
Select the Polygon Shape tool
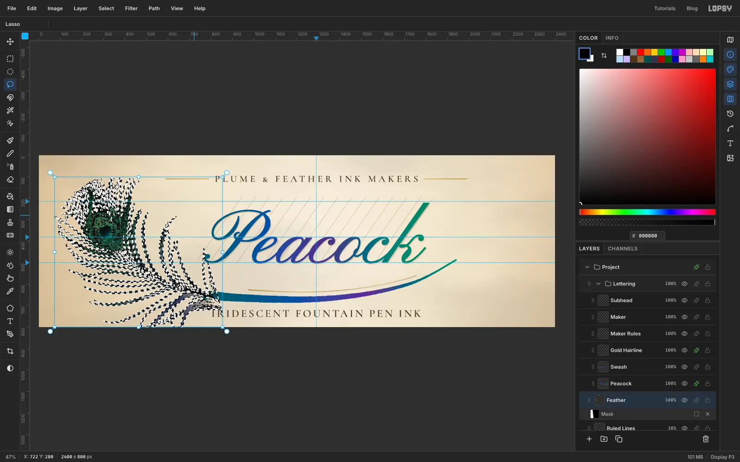click(x=10, y=308)
